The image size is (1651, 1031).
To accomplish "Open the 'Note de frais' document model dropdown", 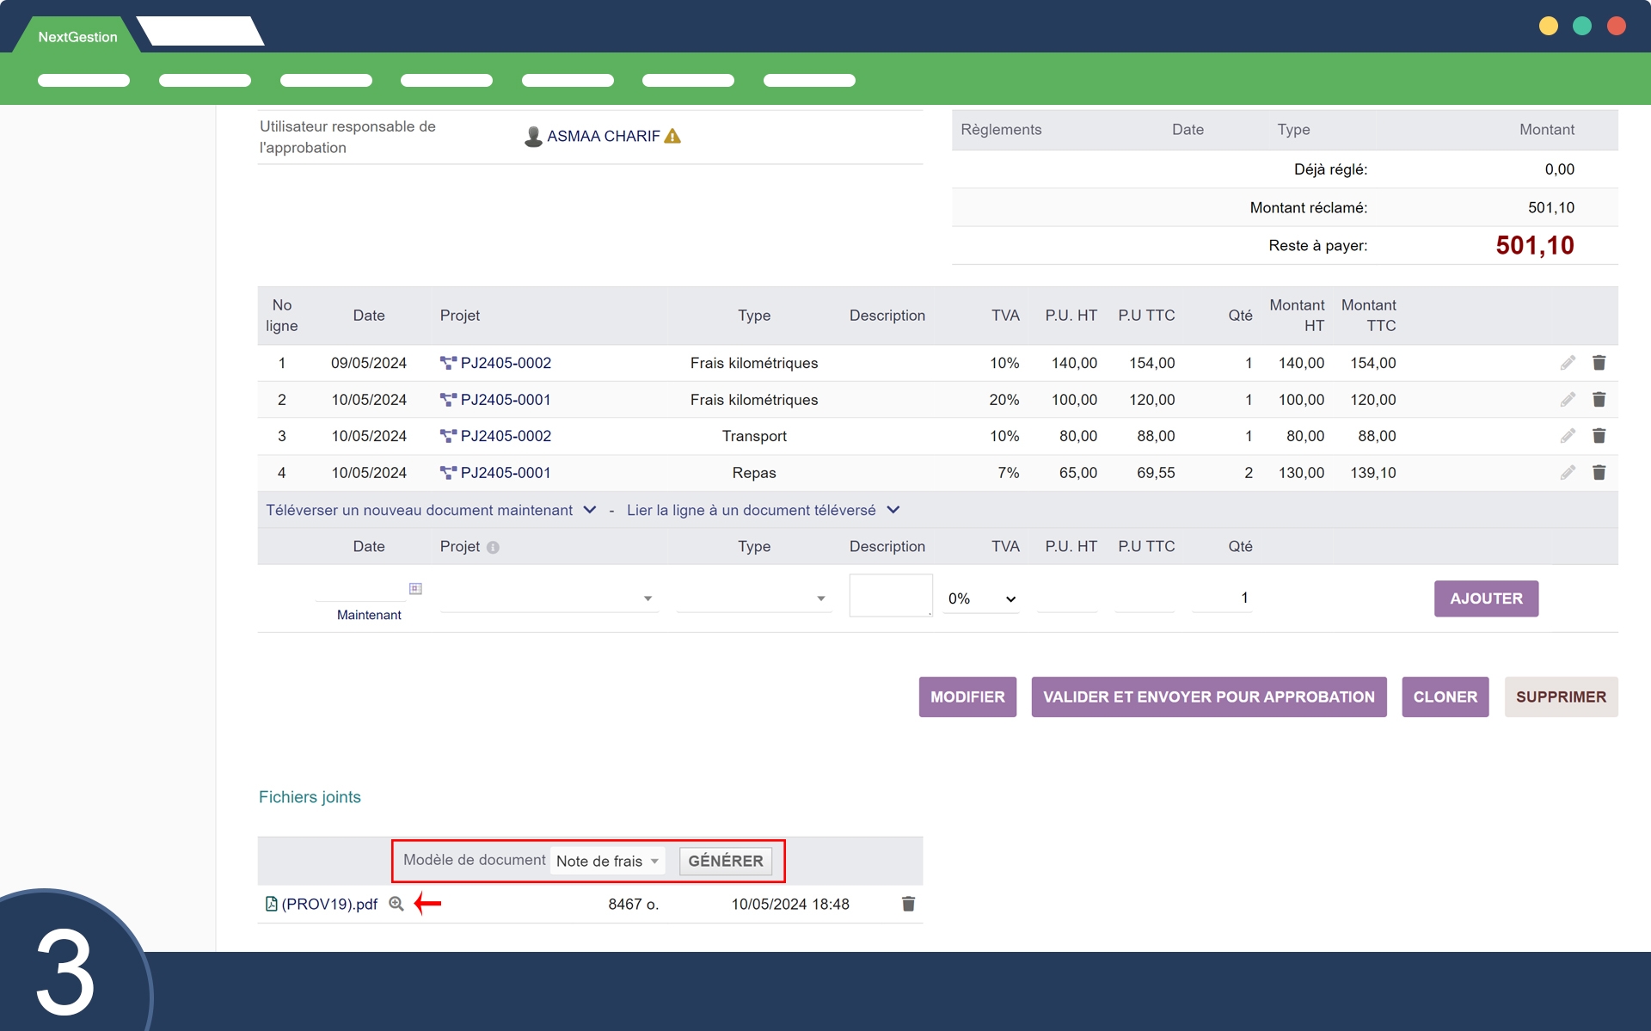I will [607, 861].
